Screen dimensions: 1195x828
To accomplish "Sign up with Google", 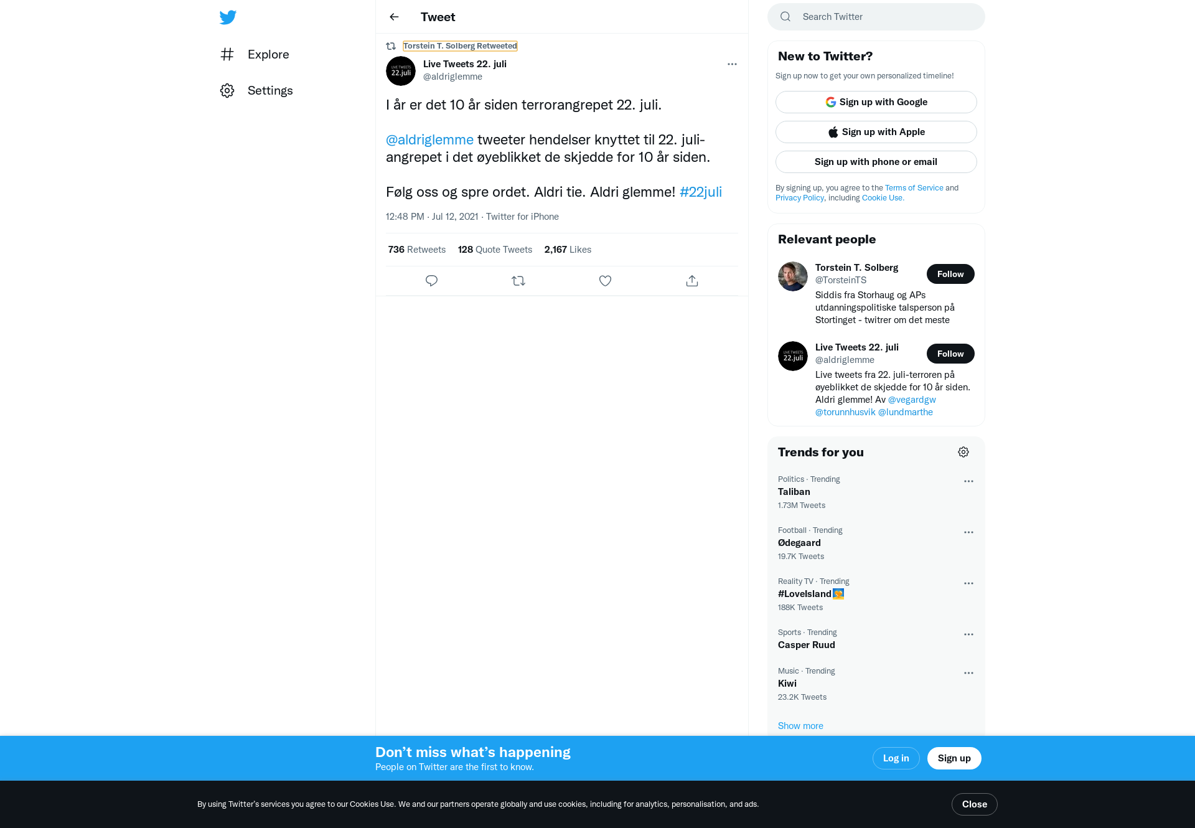I will [876, 102].
